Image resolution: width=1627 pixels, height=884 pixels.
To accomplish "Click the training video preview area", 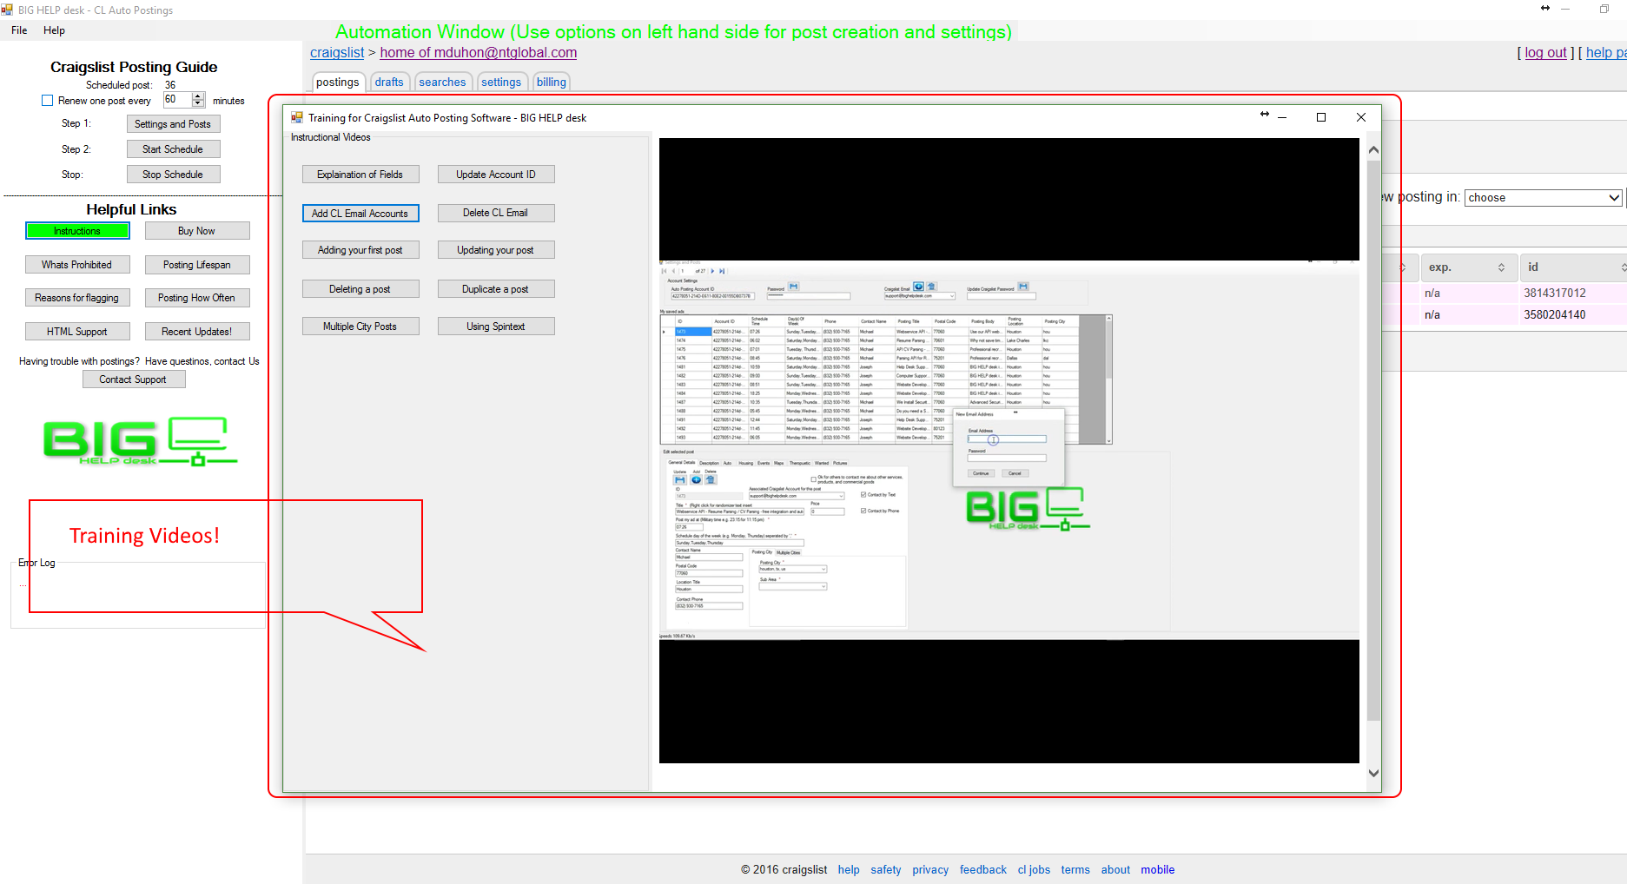I will click(1009, 450).
